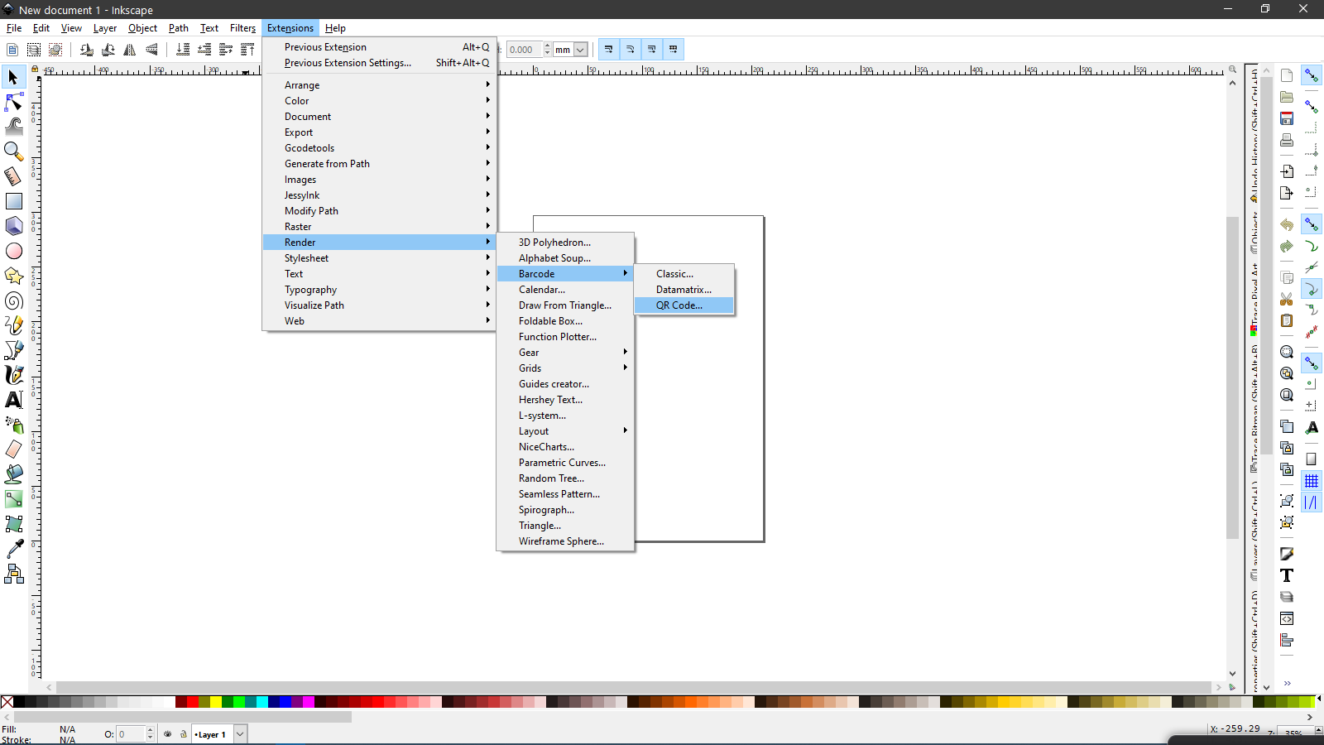Select the Star polygon tool

coord(13,276)
